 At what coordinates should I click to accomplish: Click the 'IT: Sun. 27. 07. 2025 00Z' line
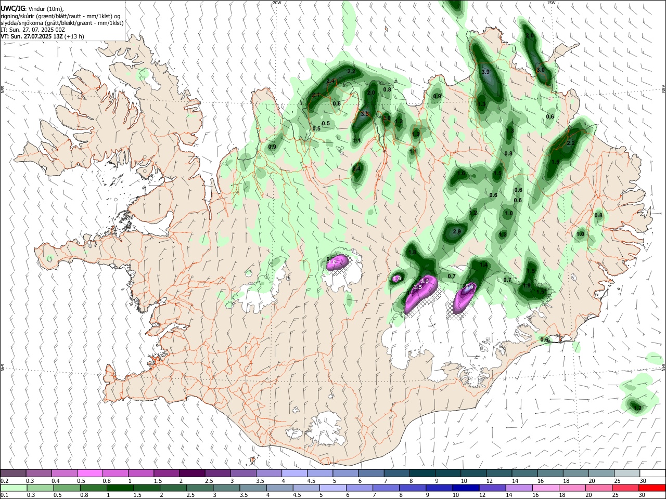coord(33,30)
